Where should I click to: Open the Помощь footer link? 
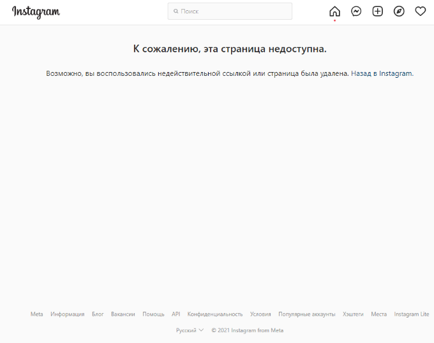(153, 314)
